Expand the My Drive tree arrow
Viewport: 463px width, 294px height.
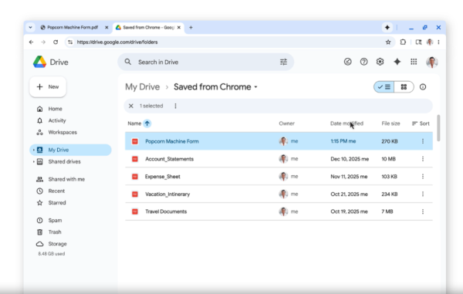pyautogui.click(x=33, y=150)
